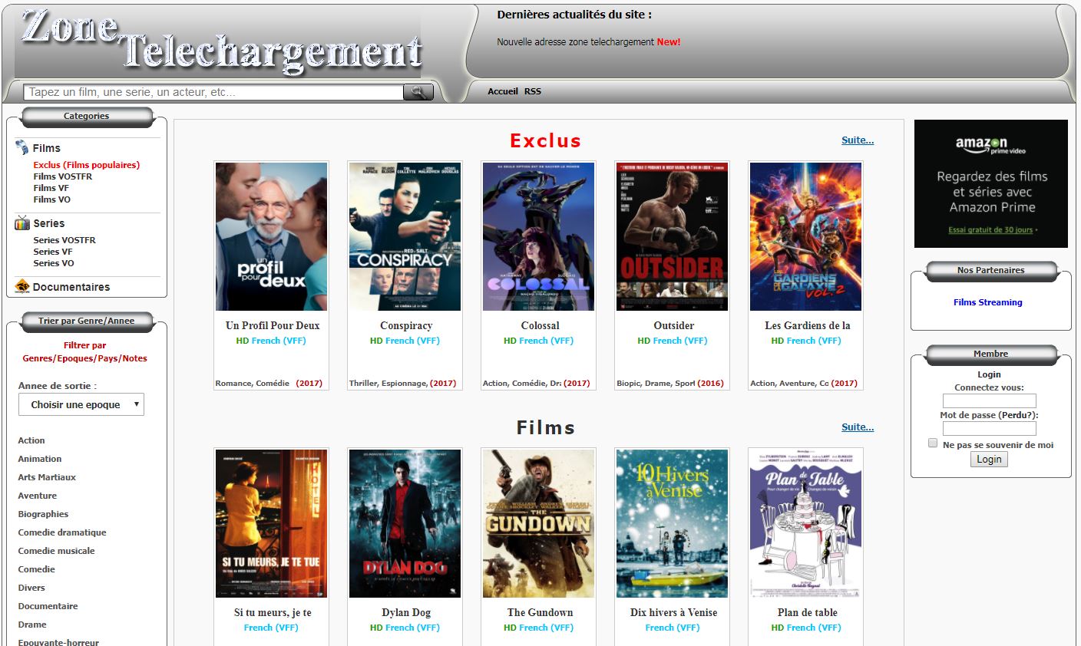Open the Outsider movie poster
Image resolution: width=1081 pixels, height=646 pixels.
[673, 236]
